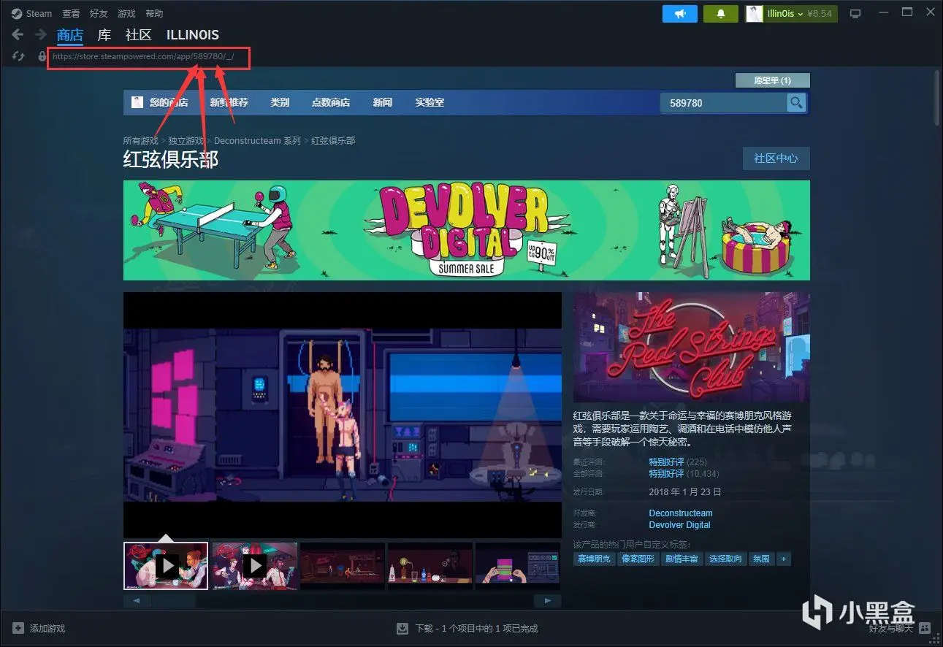Click the 像素图形 tag
Image resolution: width=943 pixels, height=647 pixels.
click(637, 559)
